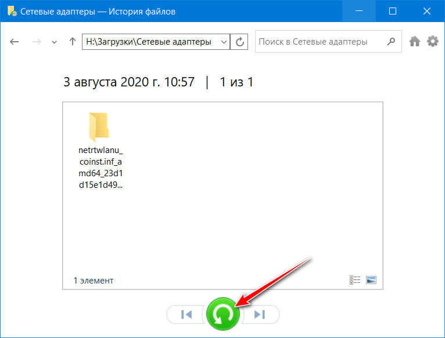Click the date "3 августа 2020 г. 10:57"
The width and height of the screenshot is (445, 338).
[x=129, y=82]
